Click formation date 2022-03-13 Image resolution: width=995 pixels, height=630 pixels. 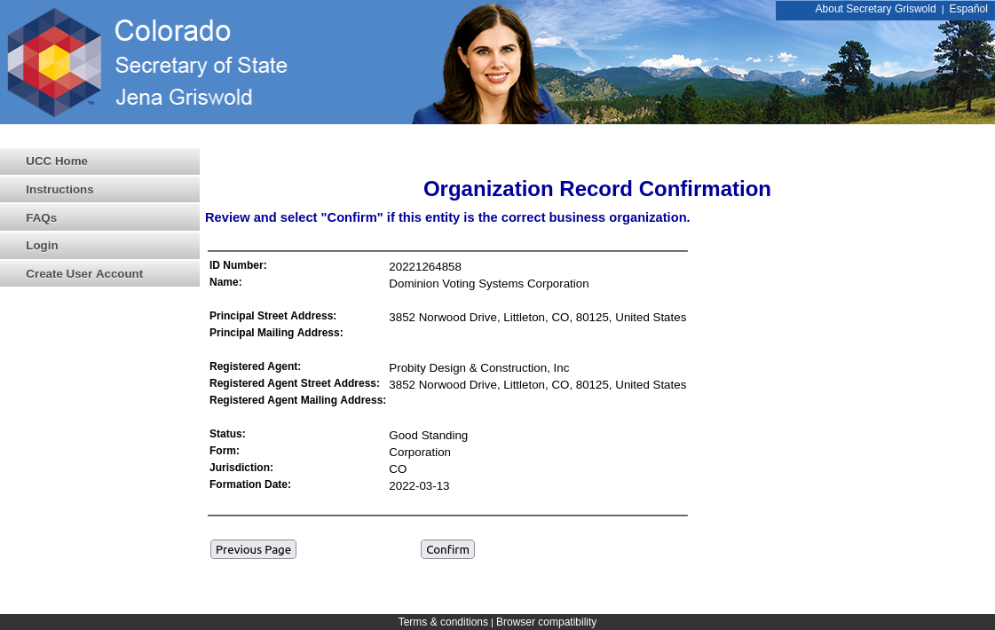(x=419, y=486)
